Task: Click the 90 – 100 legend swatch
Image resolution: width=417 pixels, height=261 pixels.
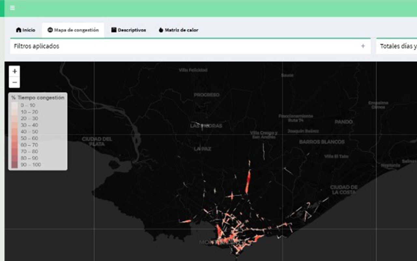Action: click(14, 165)
